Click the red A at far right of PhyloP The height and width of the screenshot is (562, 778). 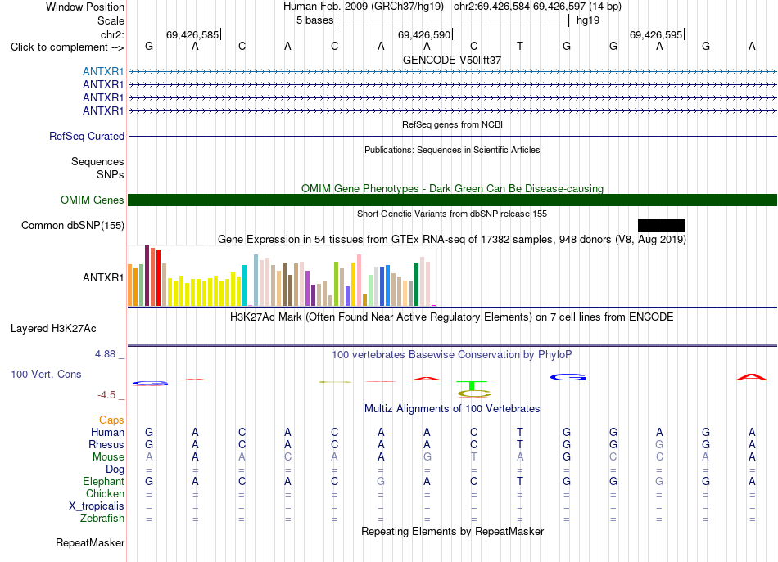[752, 377]
